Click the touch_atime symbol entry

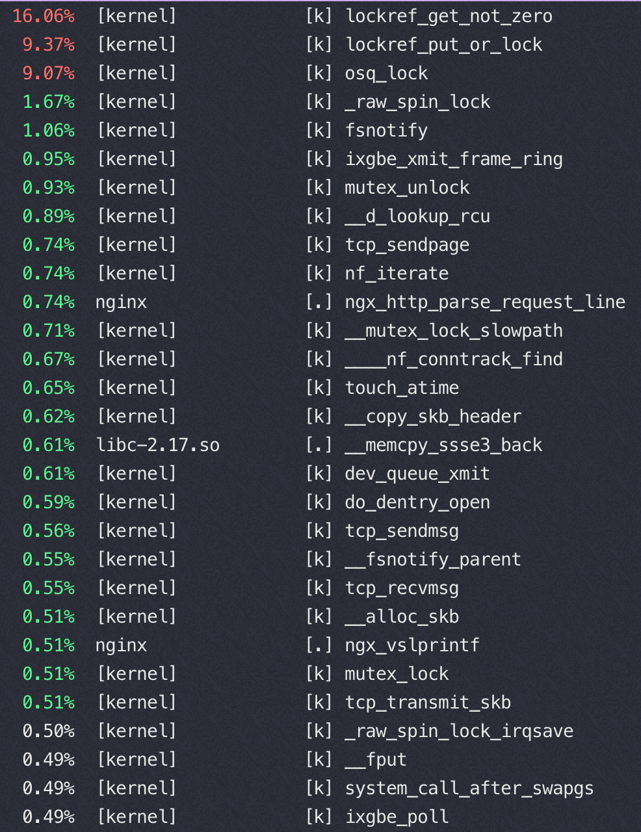[402, 387]
